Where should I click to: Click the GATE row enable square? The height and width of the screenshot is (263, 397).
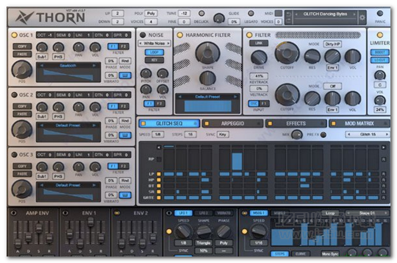coord(159,198)
